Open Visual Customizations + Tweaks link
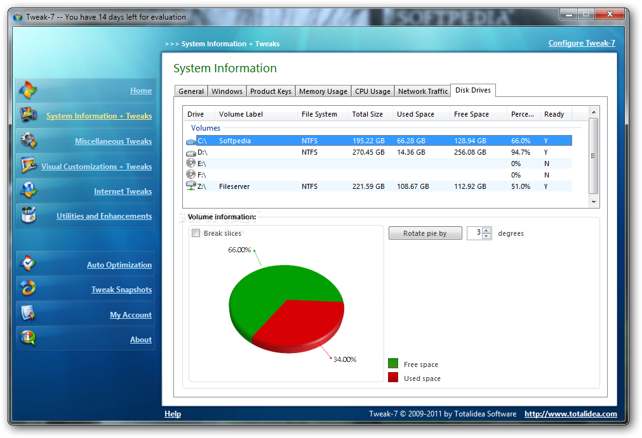Screen dimensions: 642x438 tap(97, 167)
